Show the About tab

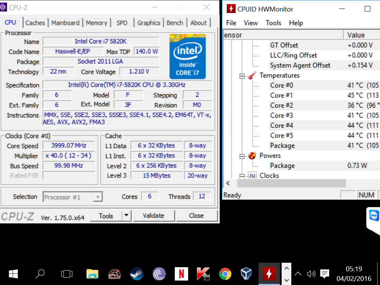pyautogui.click(x=199, y=23)
